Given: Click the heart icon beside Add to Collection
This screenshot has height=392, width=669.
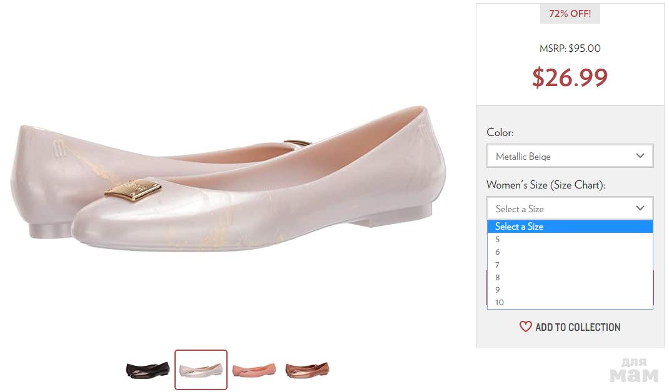Looking at the screenshot, I should tap(526, 326).
